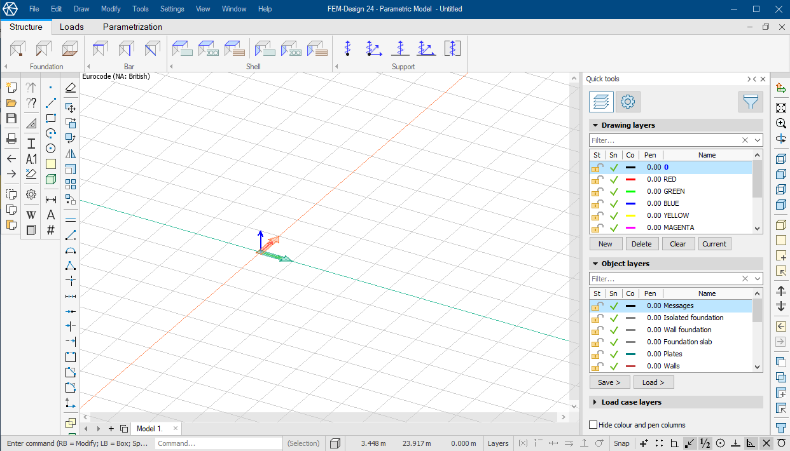Click the filter funnel icon in Quick tools
The image size is (790, 451).
[751, 102]
